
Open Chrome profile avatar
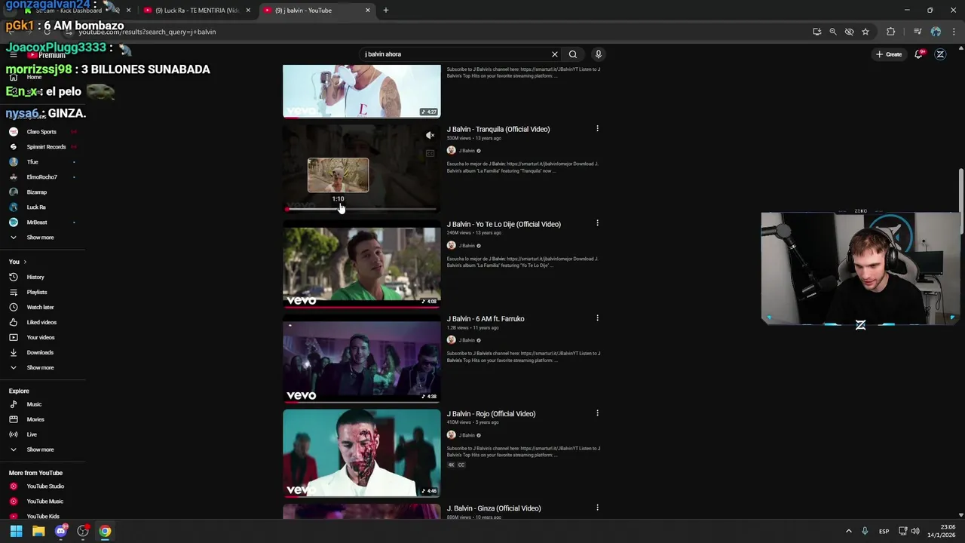936,32
